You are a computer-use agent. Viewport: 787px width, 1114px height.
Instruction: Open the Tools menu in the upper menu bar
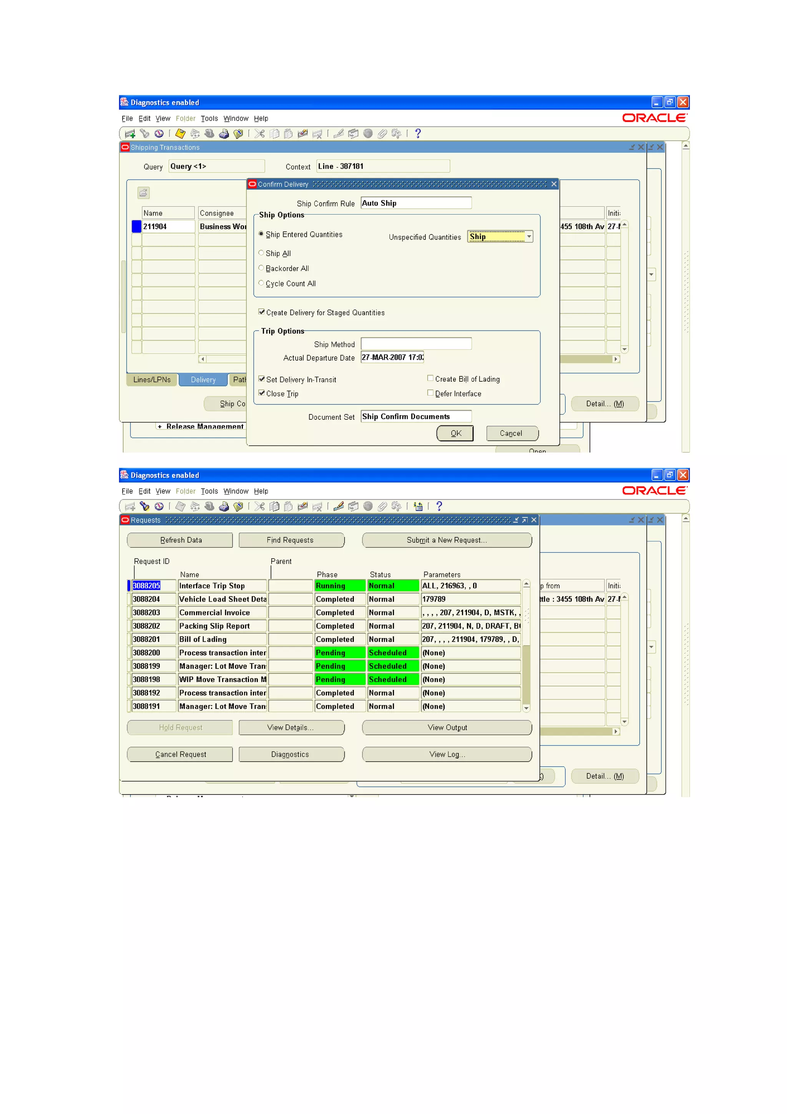click(209, 118)
